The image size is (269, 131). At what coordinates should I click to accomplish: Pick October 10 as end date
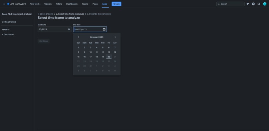point(90,52)
